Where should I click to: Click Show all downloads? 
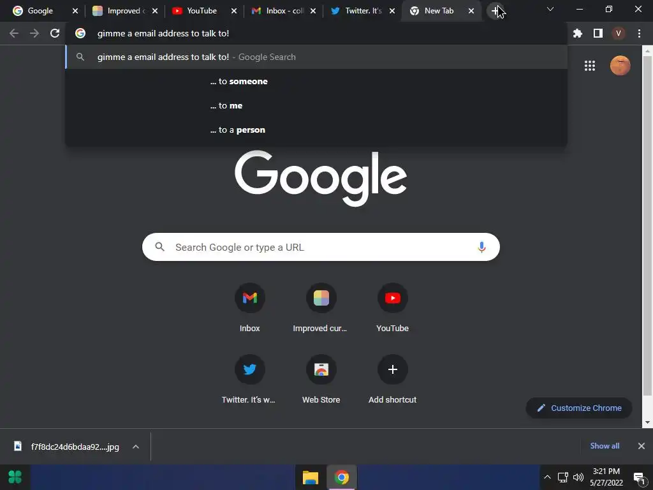click(605, 446)
